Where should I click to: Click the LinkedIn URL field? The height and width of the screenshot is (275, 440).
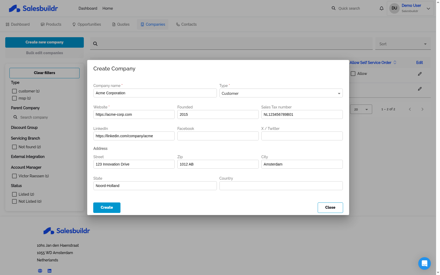pos(134,136)
